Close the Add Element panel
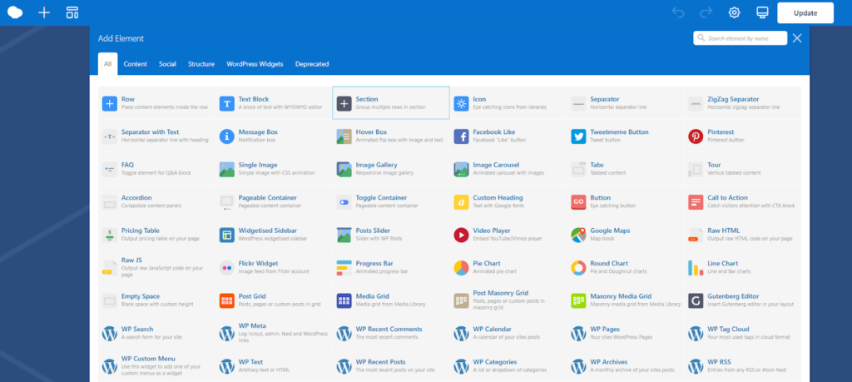The height and width of the screenshot is (382, 852). [797, 38]
